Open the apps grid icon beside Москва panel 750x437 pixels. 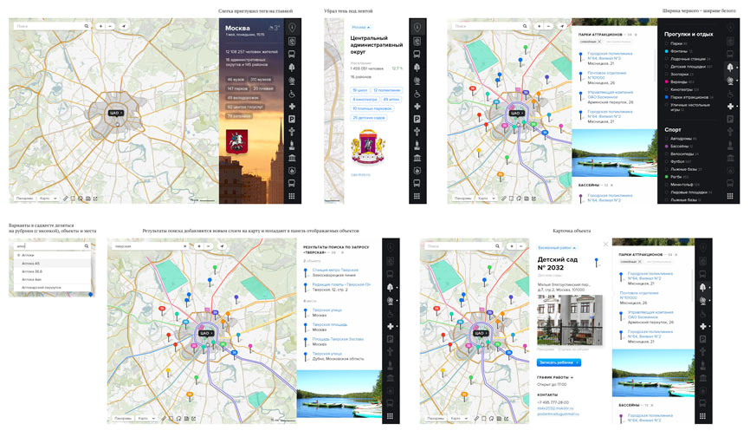coord(292,197)
